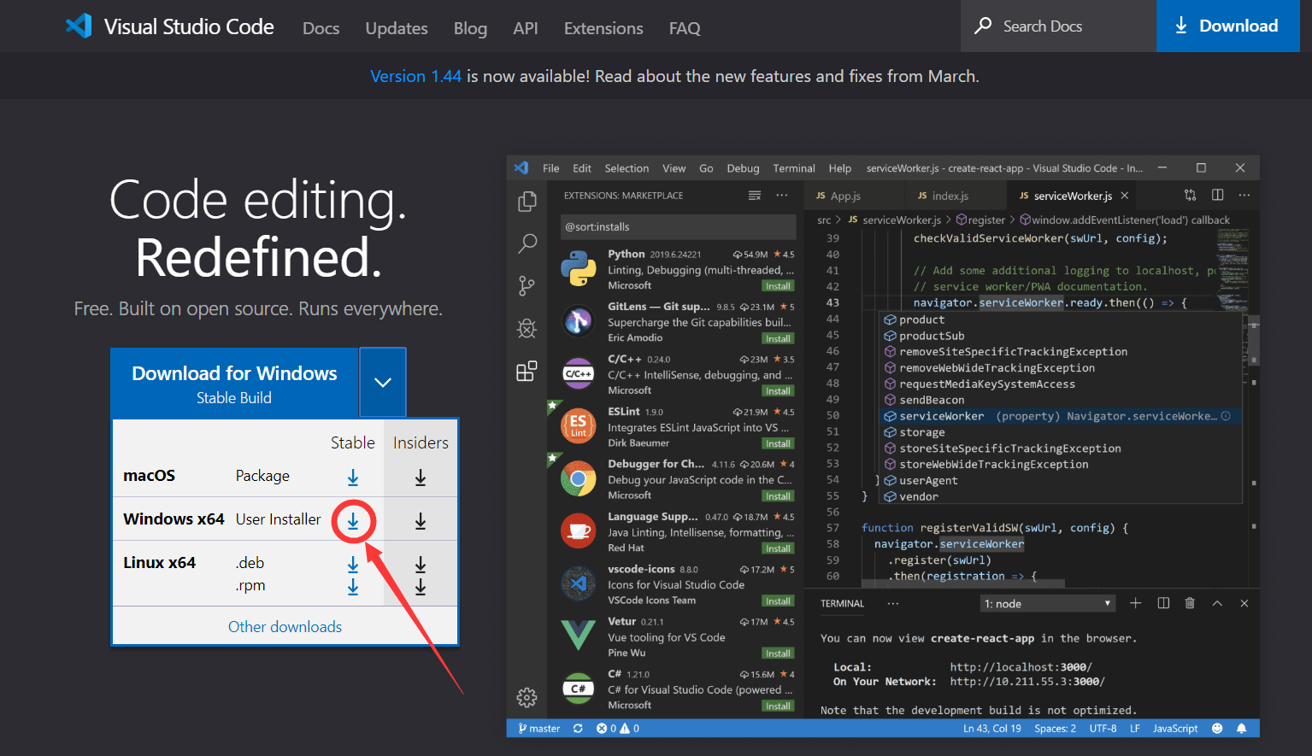Image resolution: width=1312 pixels, height=756 pixels.
Task: Kill terminal with trash icon
Action: pyautogui.click(x=1190, y=603)
